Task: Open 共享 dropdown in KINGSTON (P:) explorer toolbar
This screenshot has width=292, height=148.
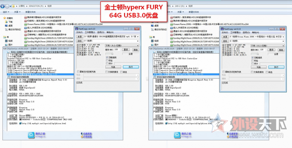Action: click(x=17, y=12)
